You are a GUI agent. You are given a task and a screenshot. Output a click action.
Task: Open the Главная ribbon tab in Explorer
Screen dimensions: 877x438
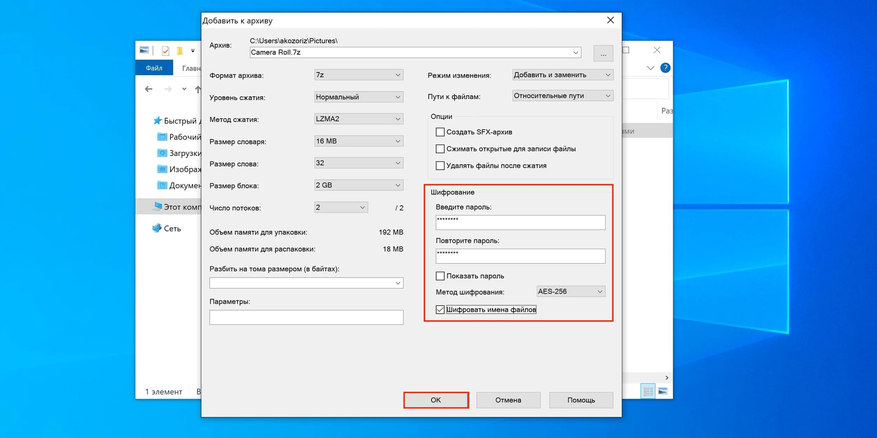(x=191, y=68)
